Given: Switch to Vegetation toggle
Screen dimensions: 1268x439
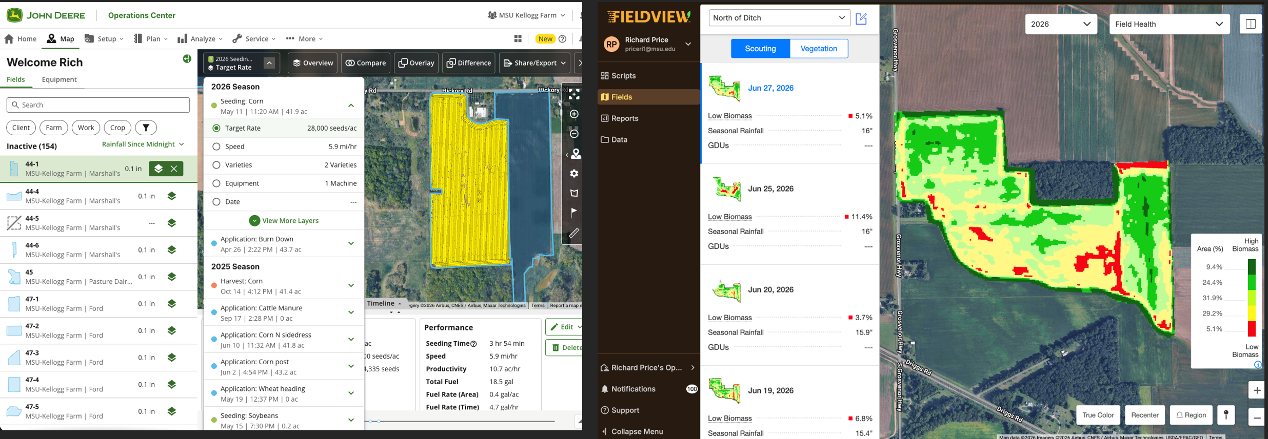Looking at the screenshot, I should coord(819,49).
